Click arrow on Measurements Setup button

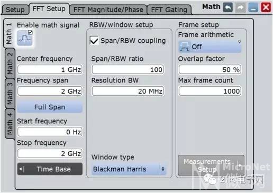[x=240, y=165]
